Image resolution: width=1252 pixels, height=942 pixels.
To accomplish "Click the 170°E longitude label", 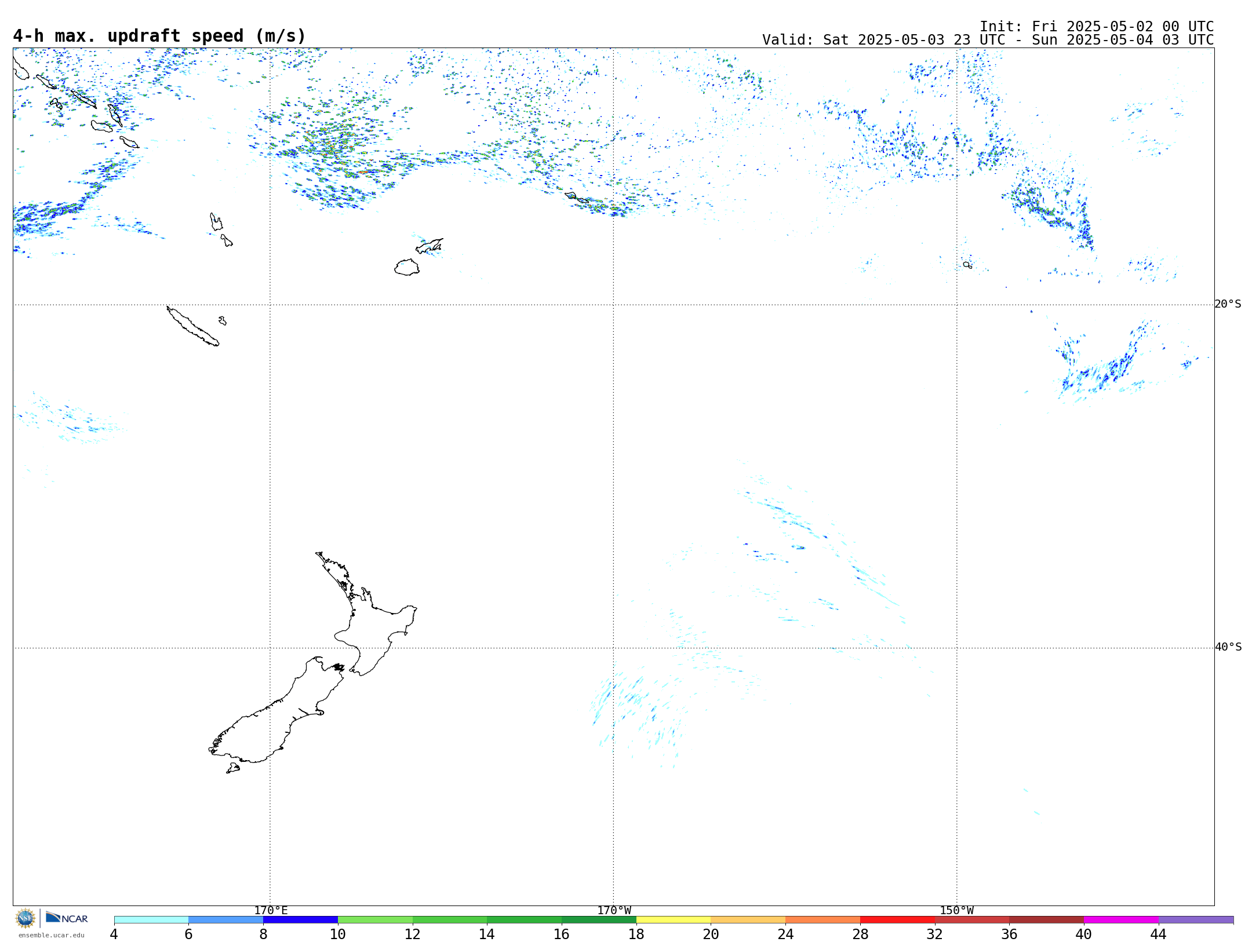I will pos(271,910).
